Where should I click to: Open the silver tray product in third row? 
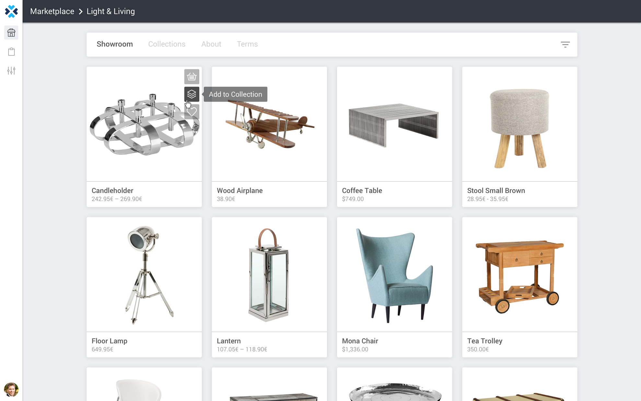pyautogui.click(x=394, y=384)
